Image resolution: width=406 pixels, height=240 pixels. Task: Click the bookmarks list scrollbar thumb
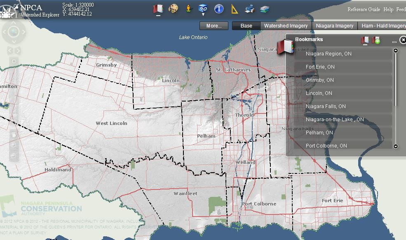click(x=395, y=79)
